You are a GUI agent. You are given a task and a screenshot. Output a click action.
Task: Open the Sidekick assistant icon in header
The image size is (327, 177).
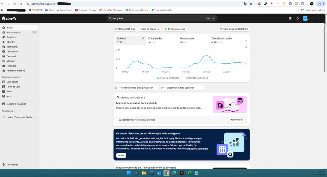290,18
